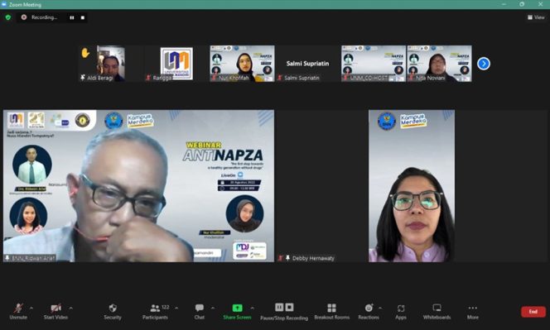Open the Security menu
The image size is (550, 330).
tap(113, 311)
